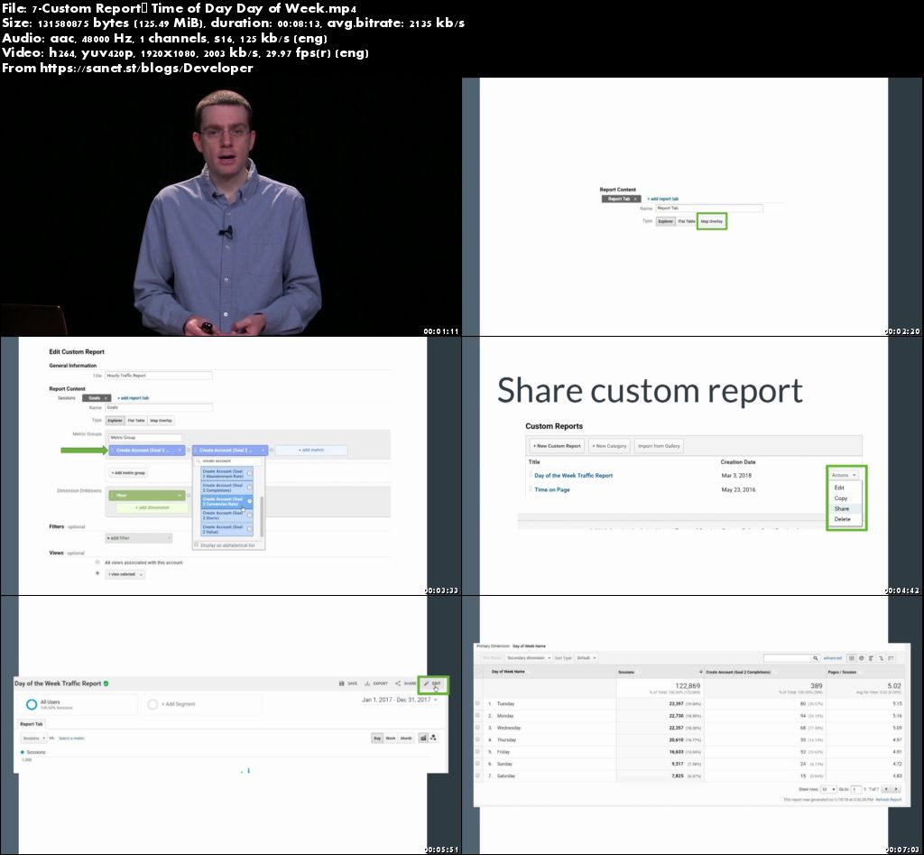
Task: Switch to Sessions tab in Edit Custom Report
Action: 67,398
